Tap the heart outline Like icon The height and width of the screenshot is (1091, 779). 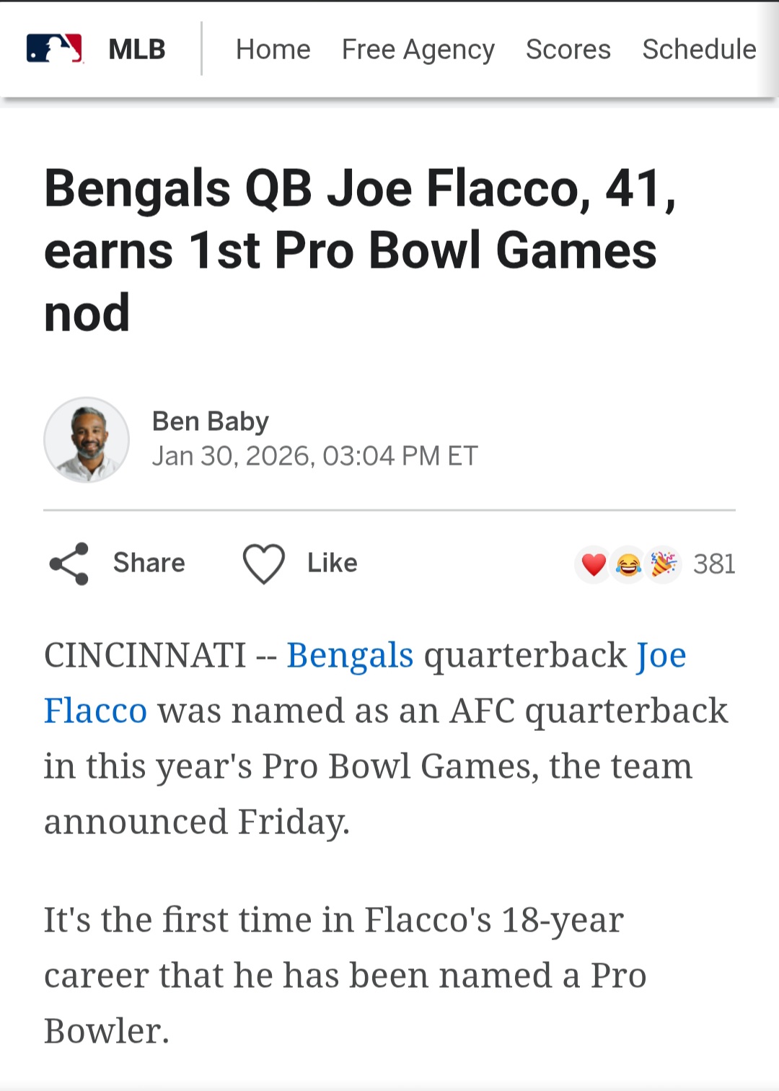(x=263, y=564)
